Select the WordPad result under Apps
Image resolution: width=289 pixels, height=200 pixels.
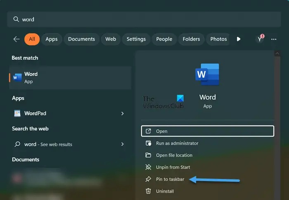click(70, 113)
